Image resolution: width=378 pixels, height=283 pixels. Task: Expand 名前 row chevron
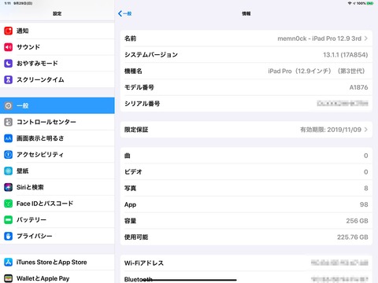(366, 39)
